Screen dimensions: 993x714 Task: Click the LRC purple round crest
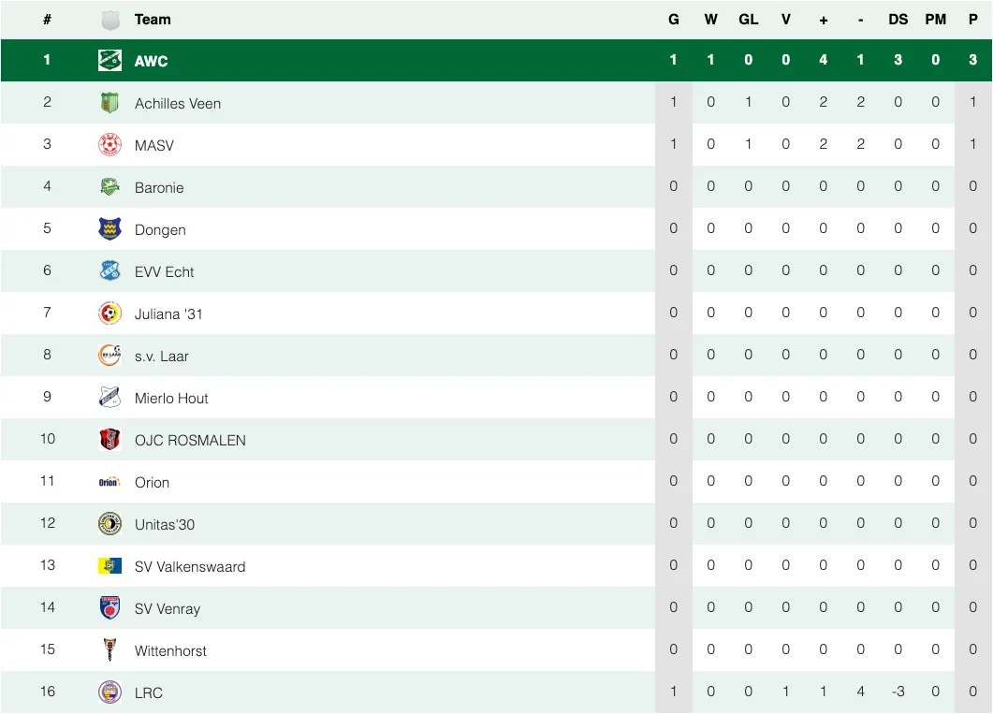pyautogui.click(x=110, y=692)
